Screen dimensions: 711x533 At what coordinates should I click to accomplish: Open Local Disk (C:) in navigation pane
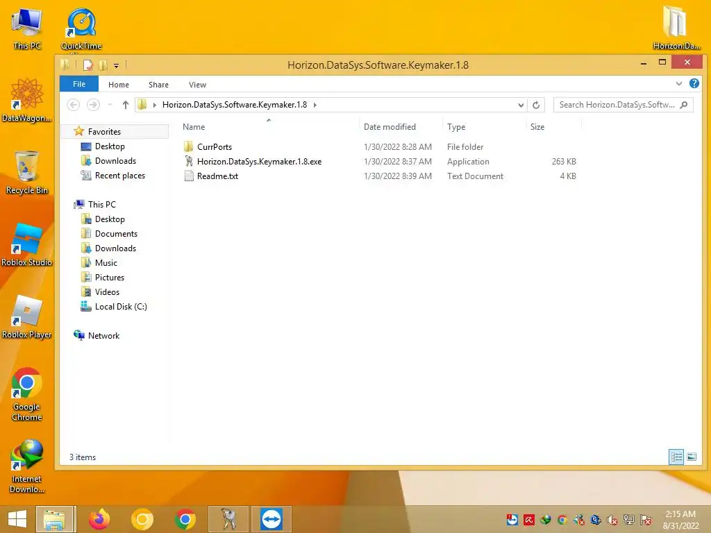(121, 306)
